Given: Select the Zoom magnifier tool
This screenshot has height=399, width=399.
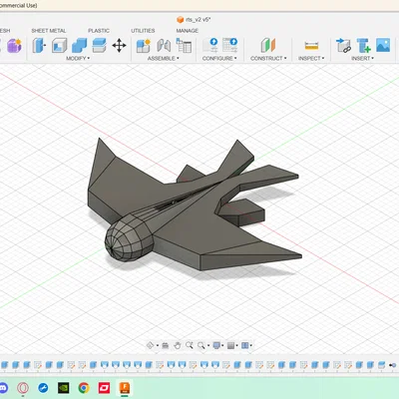Looking at the screenshot, I should [x=190, y=345].
